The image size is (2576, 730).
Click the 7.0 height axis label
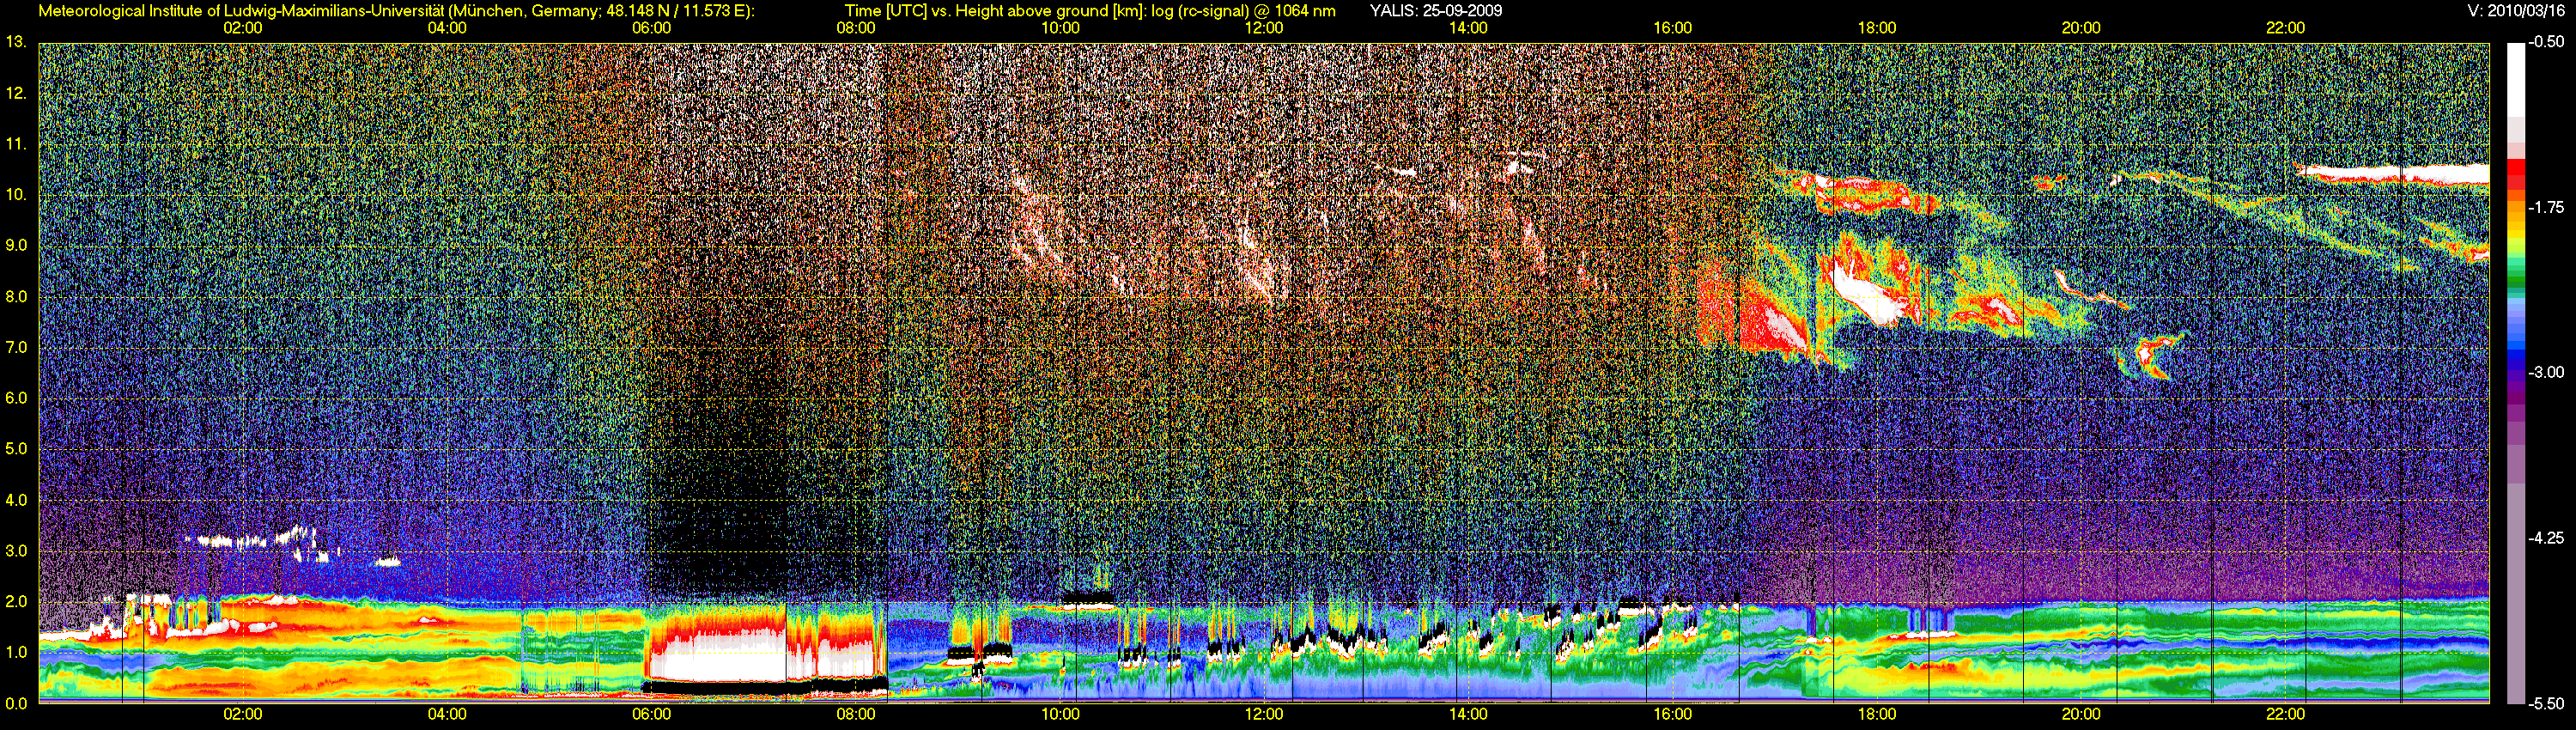15,347
